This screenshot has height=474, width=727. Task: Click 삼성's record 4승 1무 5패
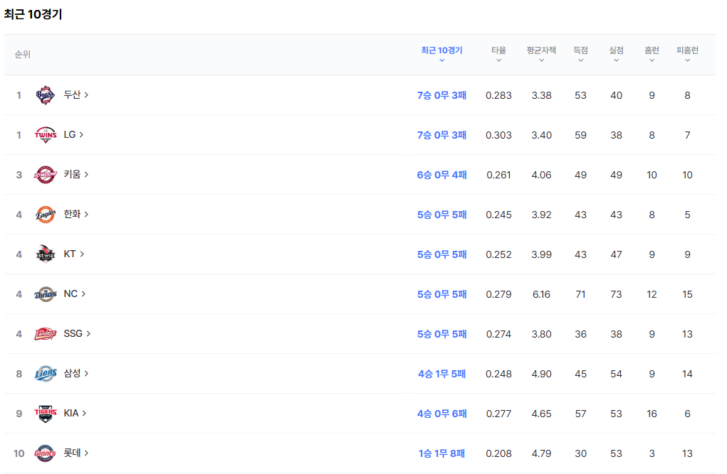click(441, 374)
